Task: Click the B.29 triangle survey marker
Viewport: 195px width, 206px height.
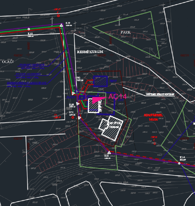Action: 61,25
